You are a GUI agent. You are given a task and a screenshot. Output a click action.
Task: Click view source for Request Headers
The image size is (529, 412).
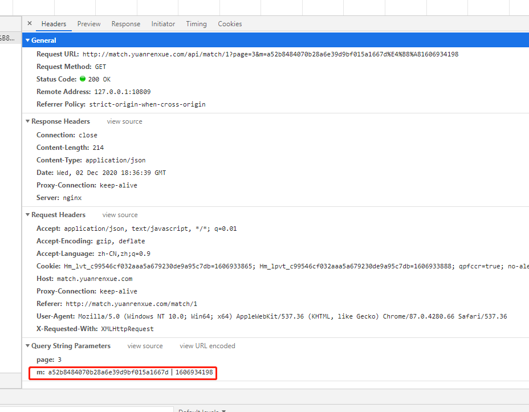click(120, 215)
